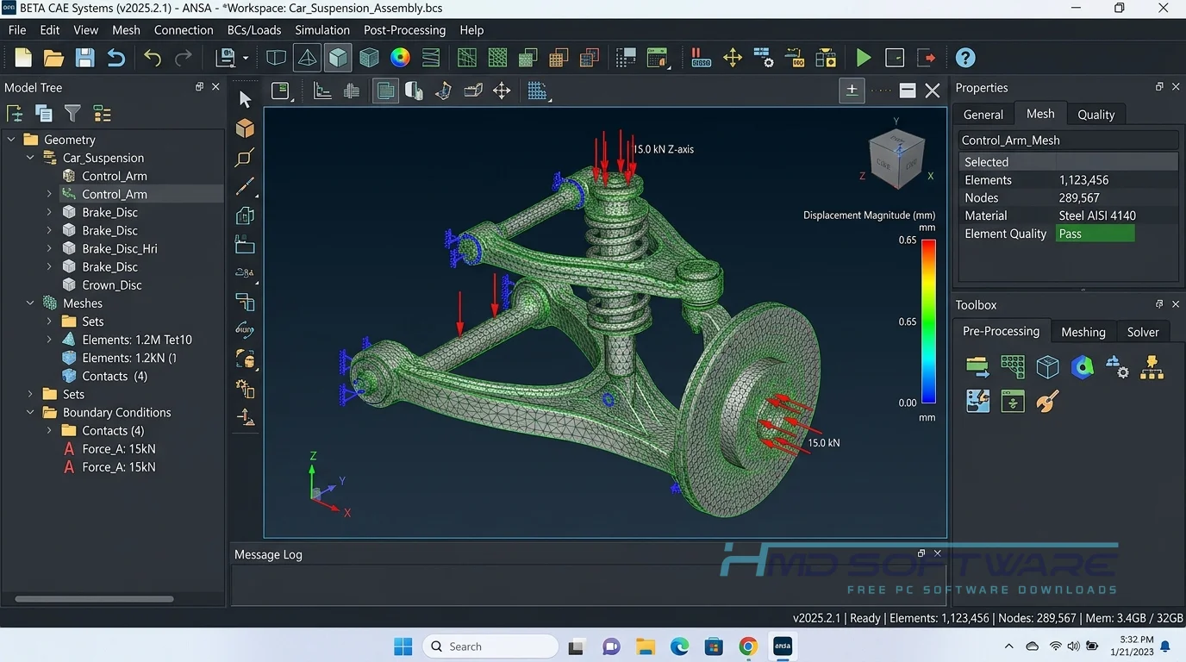Click the green grid table icon in Toolbox
This screenshot has height=662, width=1186.
[1013, 367]
